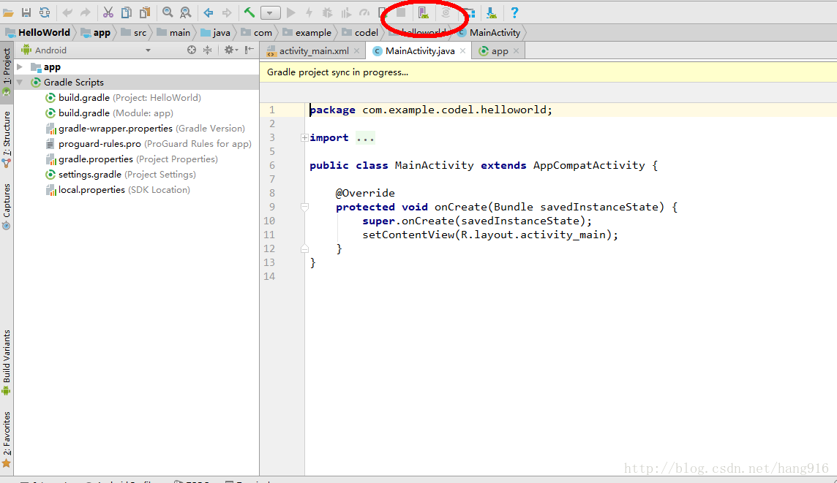The width and height of the screenshot is (837, 483).
Task: Click line 6 in the editor gutter
Action: click(x=272, y=165)
